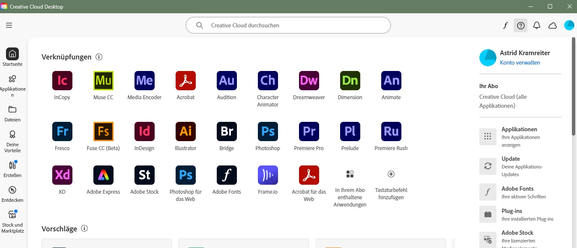
Task: Open Plug-ins in right panel
Action: 520,215
